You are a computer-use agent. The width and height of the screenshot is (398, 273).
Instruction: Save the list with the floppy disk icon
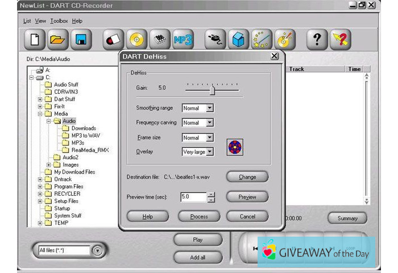click(81, 40)
